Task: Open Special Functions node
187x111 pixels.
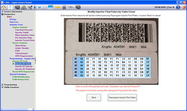Action: [x=18, y=74]
